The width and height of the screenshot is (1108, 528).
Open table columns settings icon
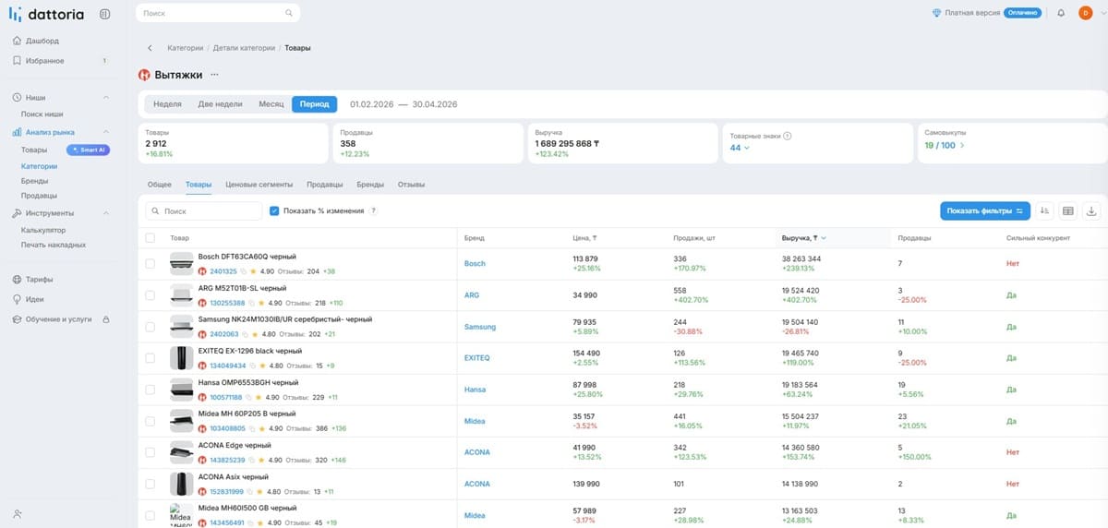(x=1068, y=210)
